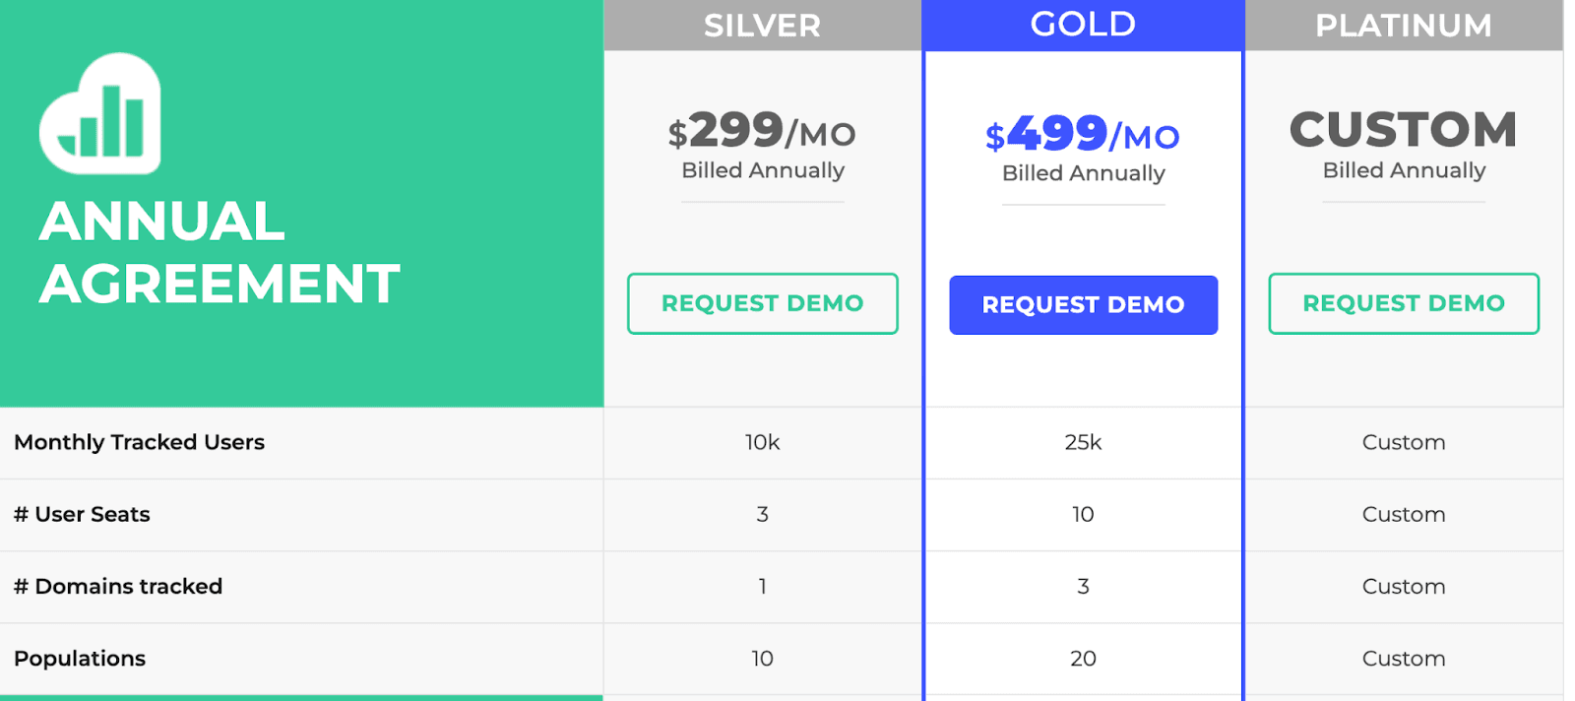
Task: Click the $499/MO Gold price
Action: coord(1083,134)
